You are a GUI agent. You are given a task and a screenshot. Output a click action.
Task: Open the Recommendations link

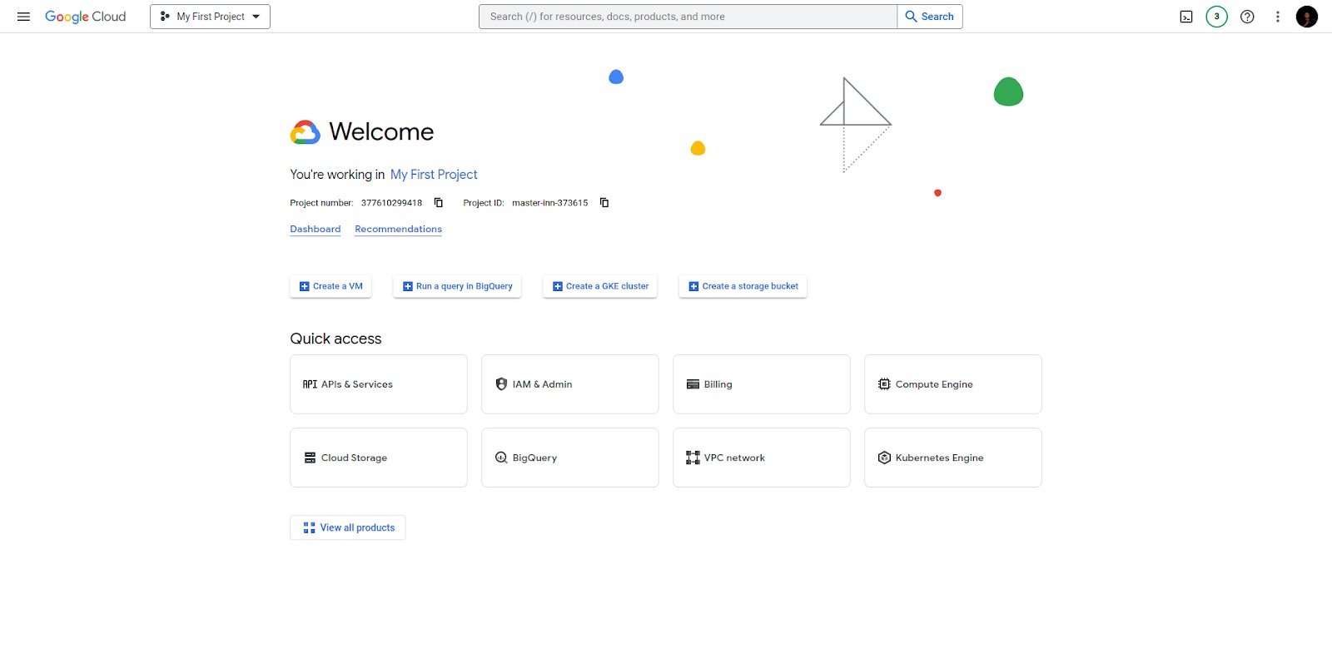coord(398,230)
